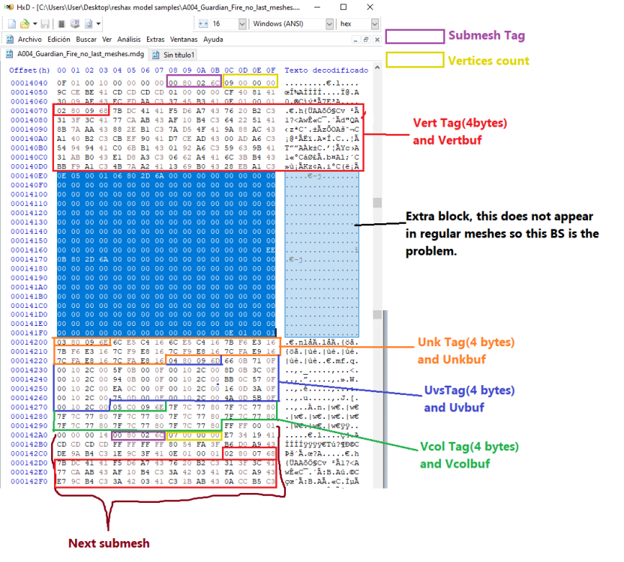The height and width of the screenshot is (562, 624).
Task: Open the Archivo menu
Action: tap(29, 39)
